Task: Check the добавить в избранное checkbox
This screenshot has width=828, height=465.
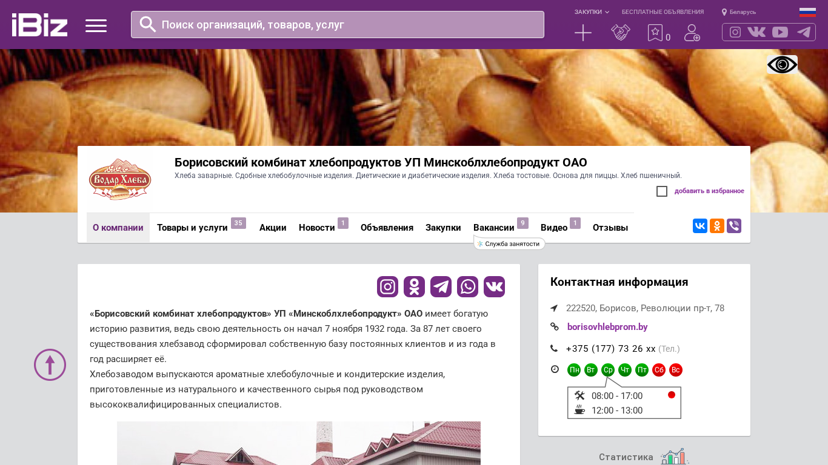Action: click(x=662, y=191)
